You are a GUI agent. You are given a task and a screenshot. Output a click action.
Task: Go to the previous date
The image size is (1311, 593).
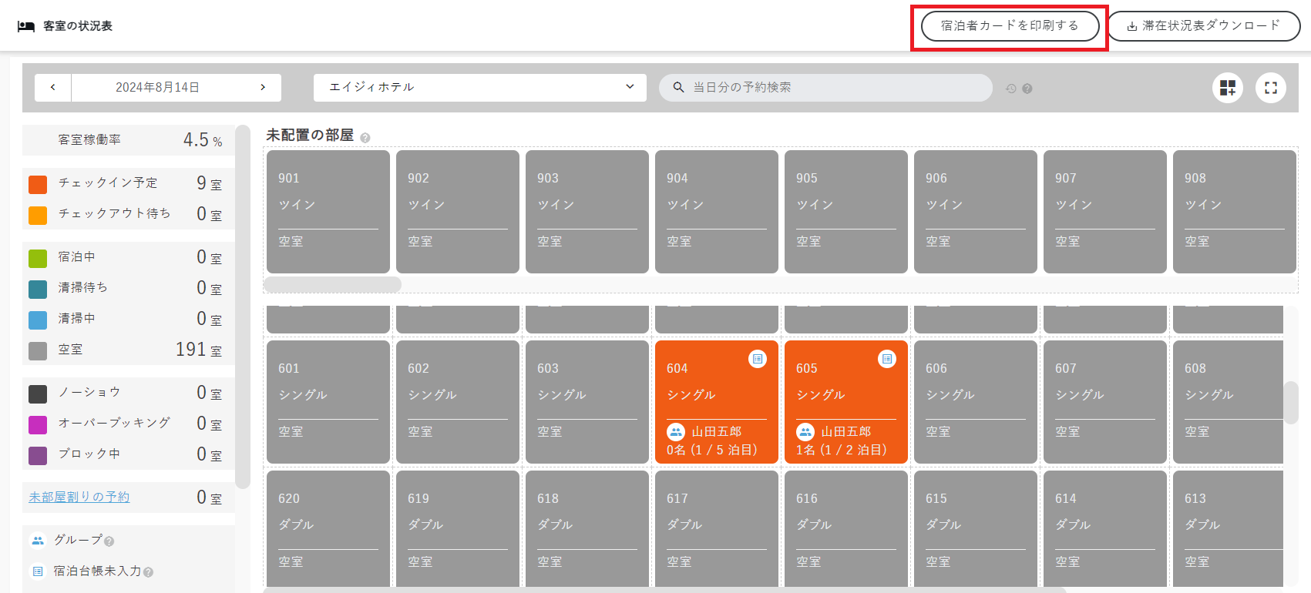53,88
